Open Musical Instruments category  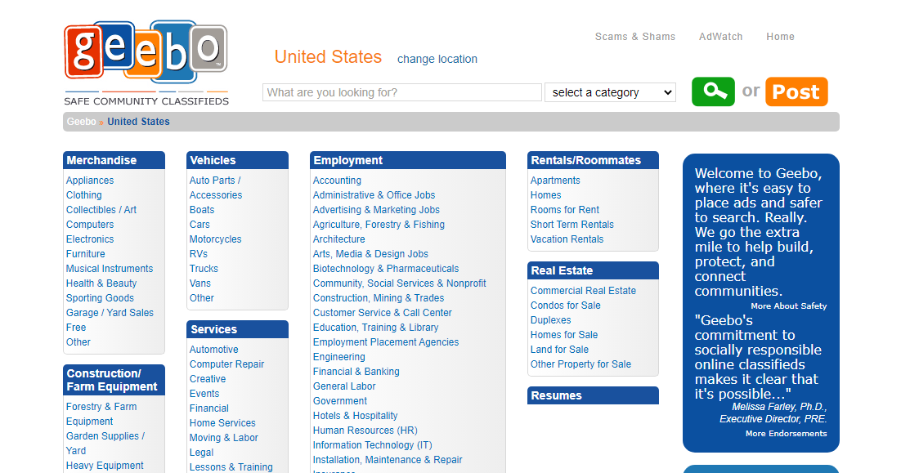110,269
